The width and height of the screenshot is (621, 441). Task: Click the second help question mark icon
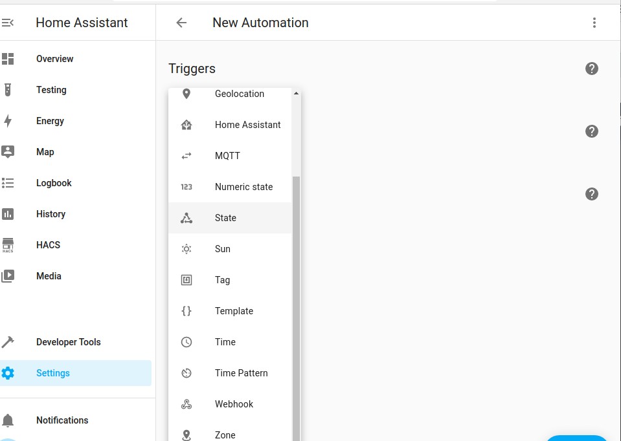pos(592,131)
